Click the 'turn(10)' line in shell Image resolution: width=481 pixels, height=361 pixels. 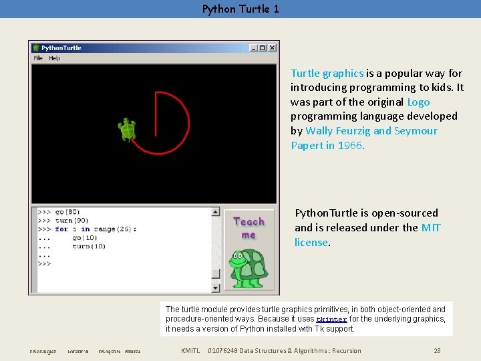[89, 246]
